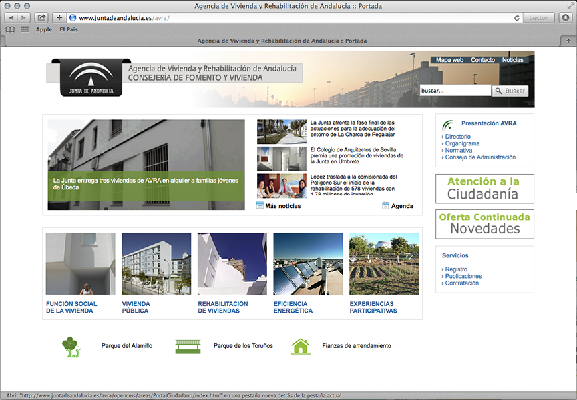Click the Fianzas de arrendamiento house icon
Viewport: 577px width, 400px height.
(x=301, y=347)
